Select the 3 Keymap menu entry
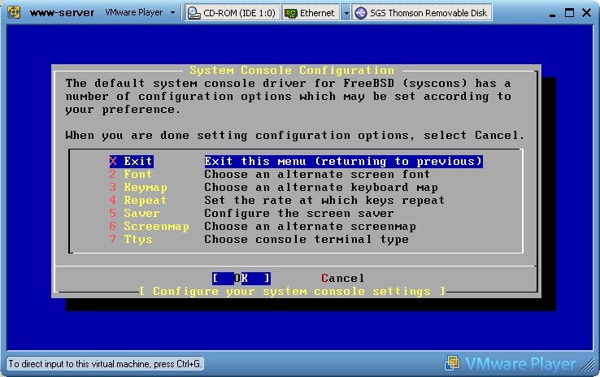Viewport: 600px width, 377px height. click(x=138, y=188)
